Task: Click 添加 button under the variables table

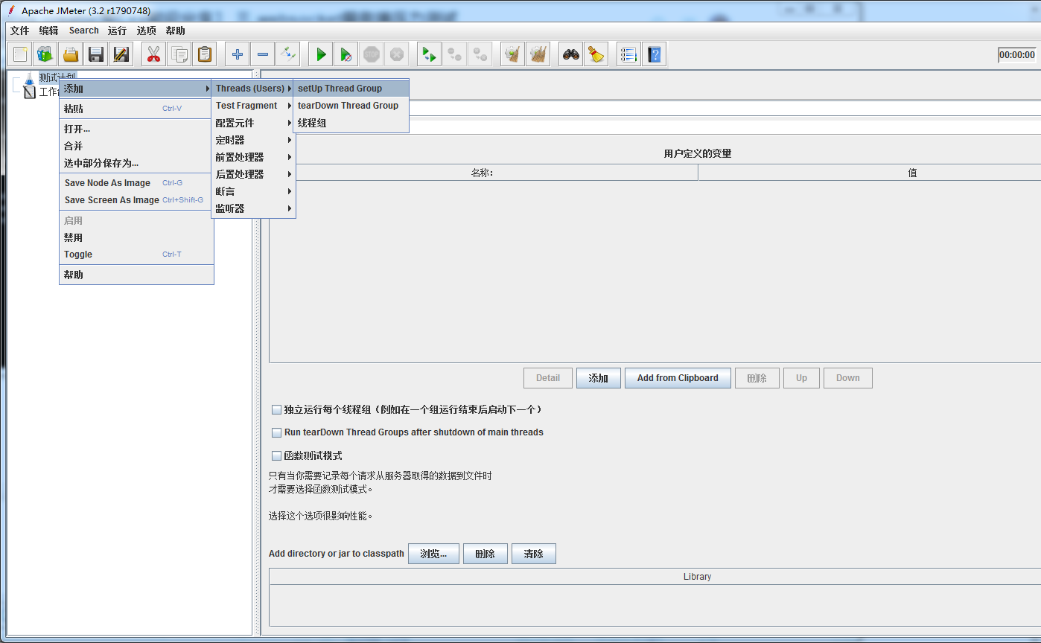Action: coord(599,378)
